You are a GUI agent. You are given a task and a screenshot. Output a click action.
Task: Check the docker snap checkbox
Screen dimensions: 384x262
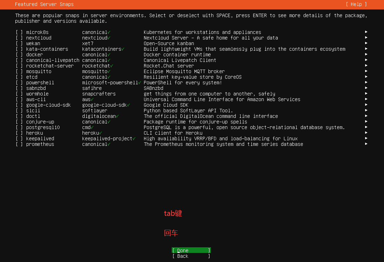tap(19, 55)
